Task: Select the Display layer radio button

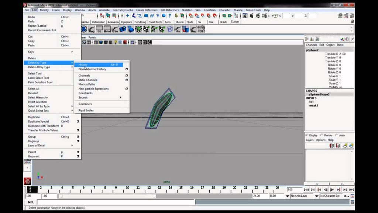Action: [307, 135]
